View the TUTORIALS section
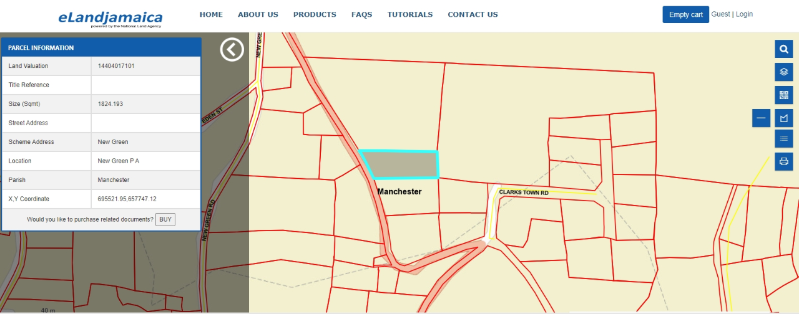The image size is (799, 314). tap(409, 14)
